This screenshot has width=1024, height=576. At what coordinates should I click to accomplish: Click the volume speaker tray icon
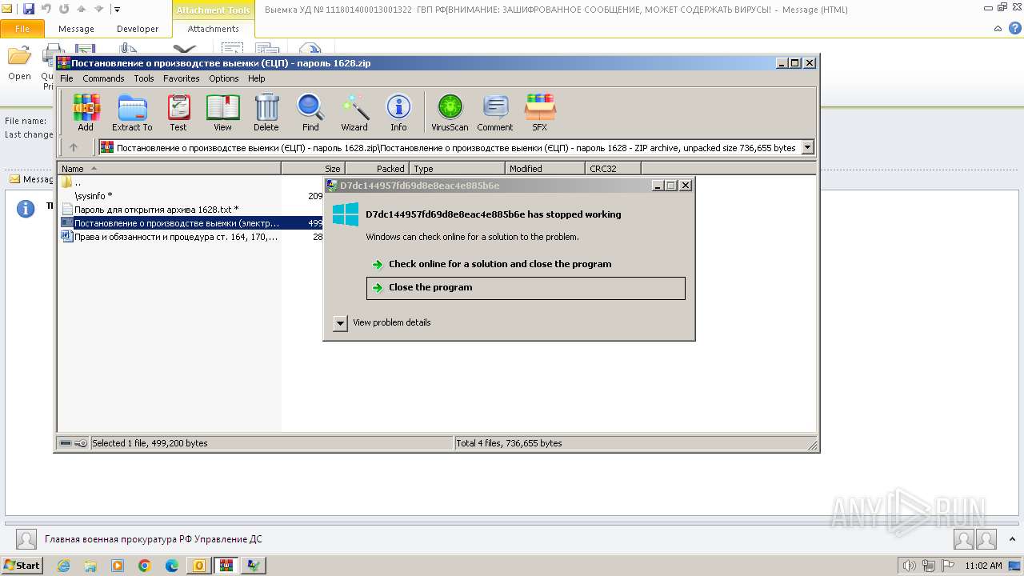point(909,566)
